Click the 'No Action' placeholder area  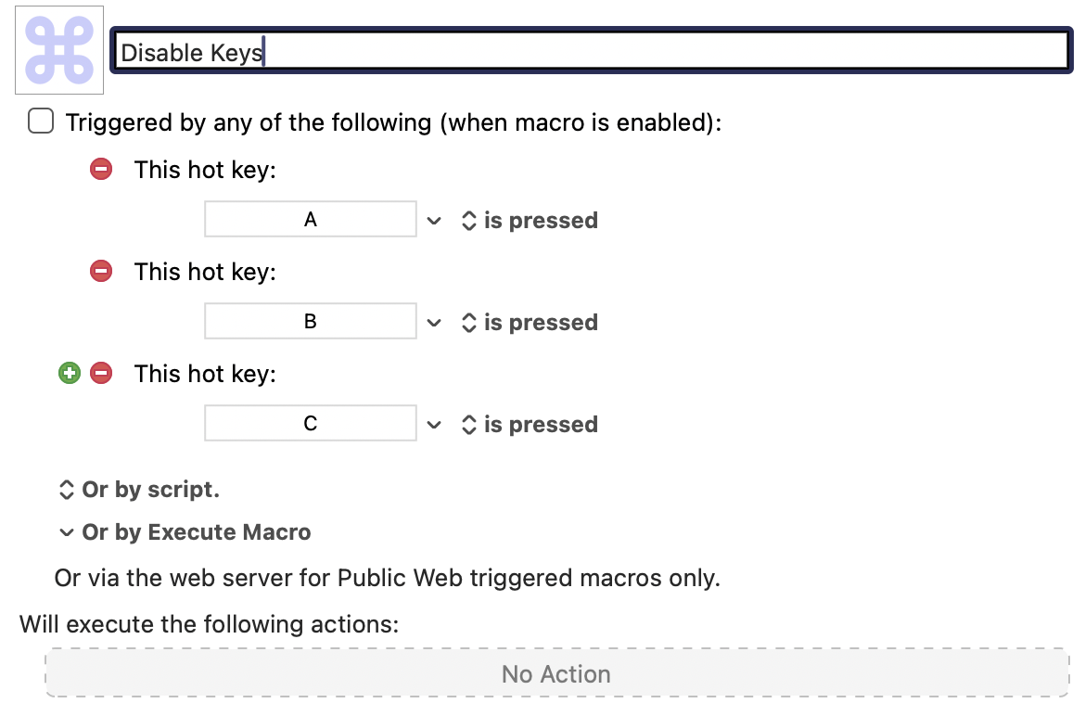557,672
